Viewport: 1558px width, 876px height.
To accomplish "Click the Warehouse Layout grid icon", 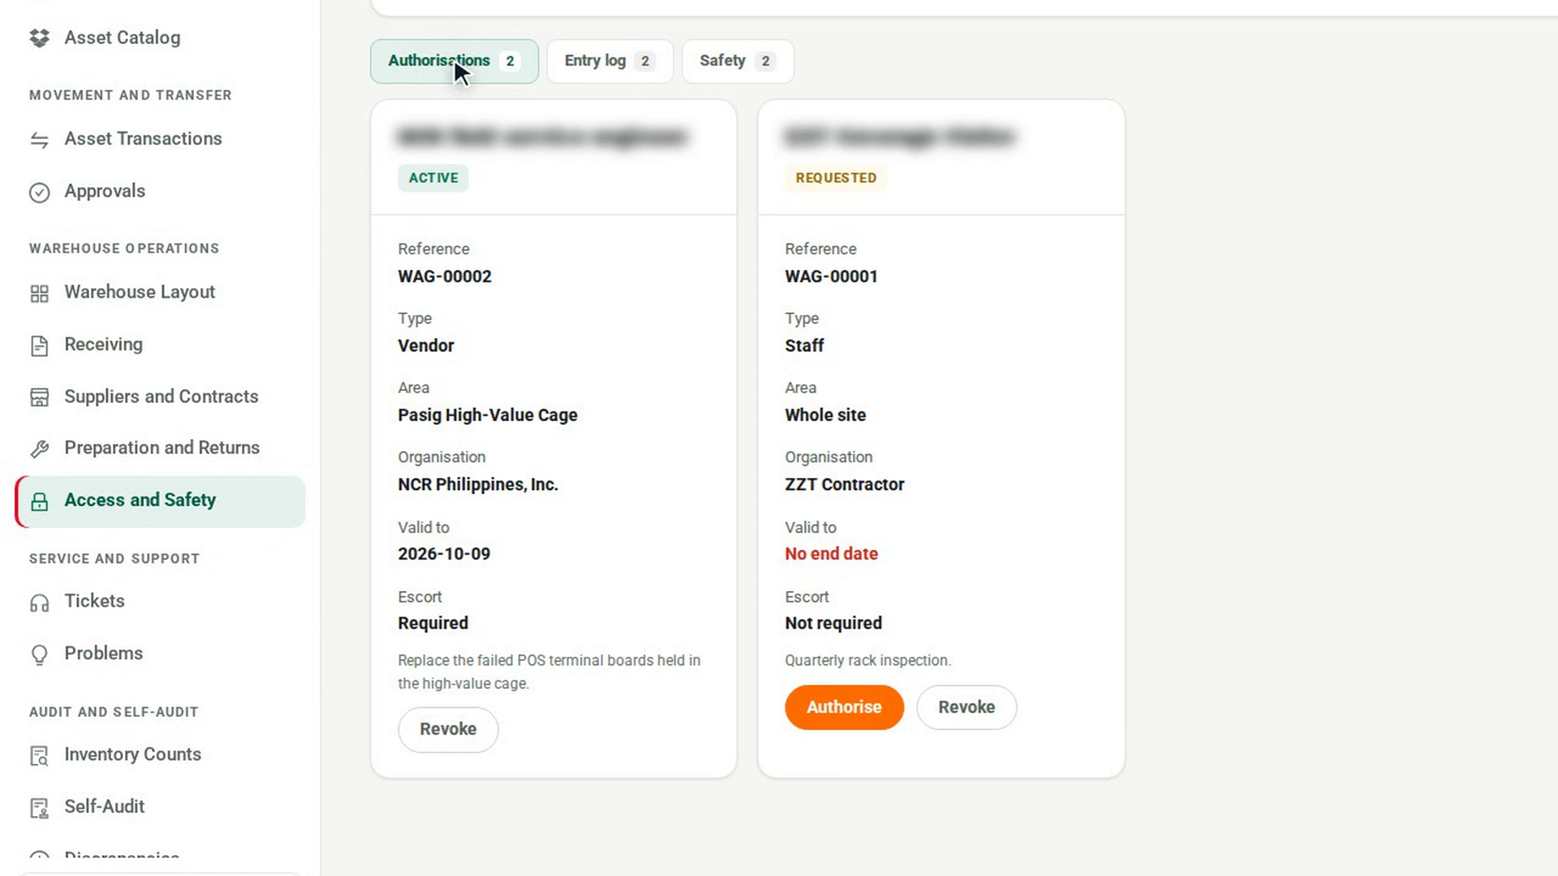I will tap(39, 294).
